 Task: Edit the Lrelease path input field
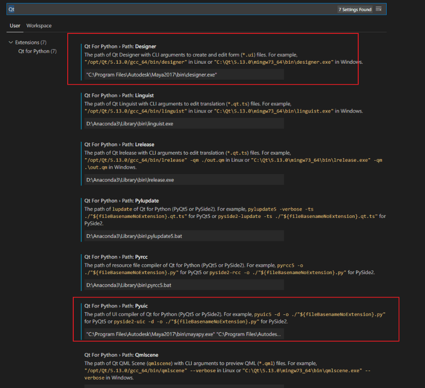point(184,180)
